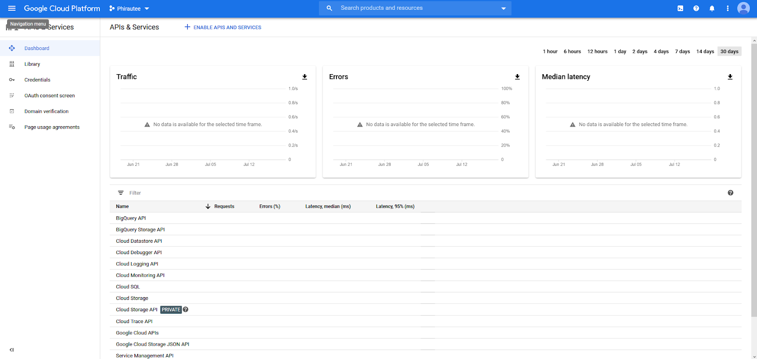Open the table help question mark icon
757x359 pixels.
731,193
